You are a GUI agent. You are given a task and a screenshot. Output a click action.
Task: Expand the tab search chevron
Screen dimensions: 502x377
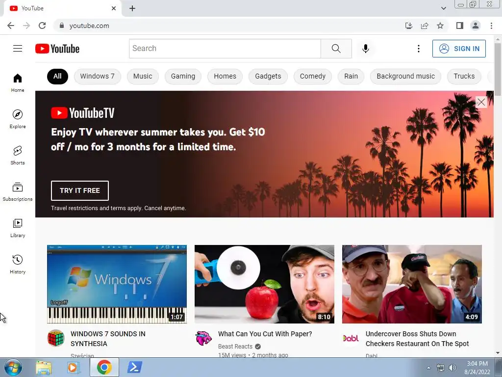[443, 8]
